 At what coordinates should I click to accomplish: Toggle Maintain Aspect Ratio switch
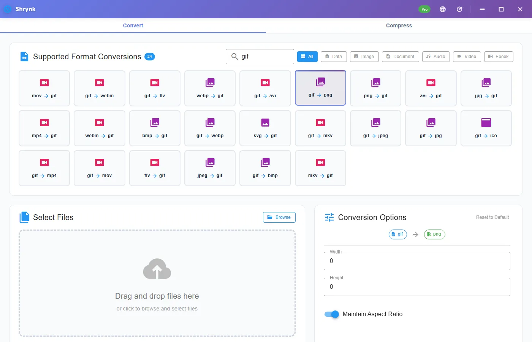click(332, 314)
